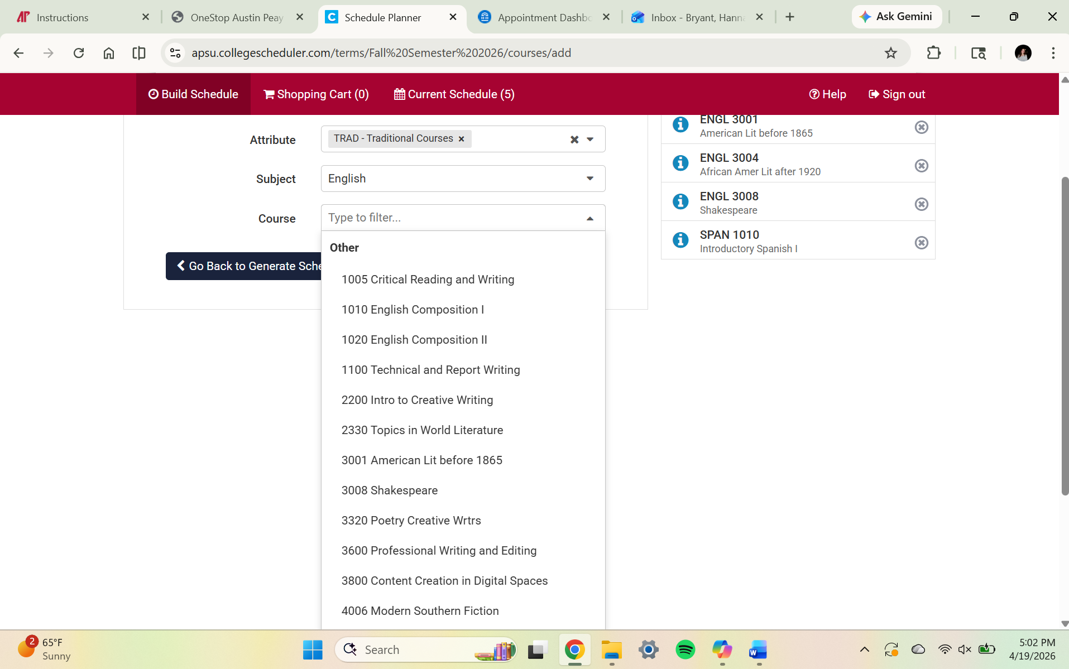Click the bookmark star in the address bar
This screenshot has height=669, width=1069.
(891, 52)
